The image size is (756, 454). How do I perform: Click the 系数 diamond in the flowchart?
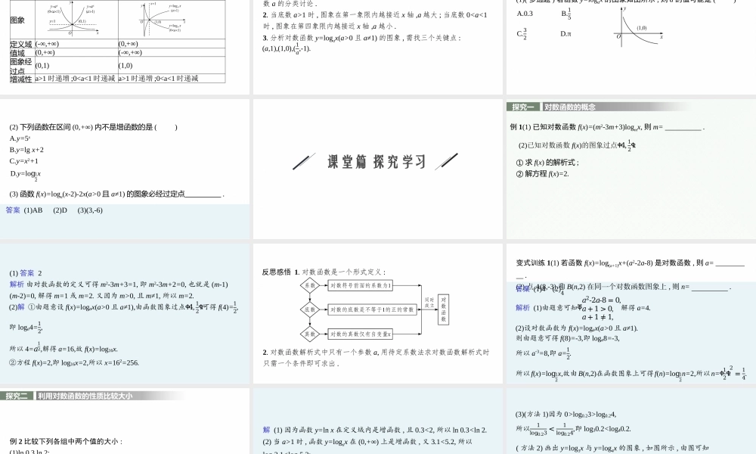click(x=309, y=285)
